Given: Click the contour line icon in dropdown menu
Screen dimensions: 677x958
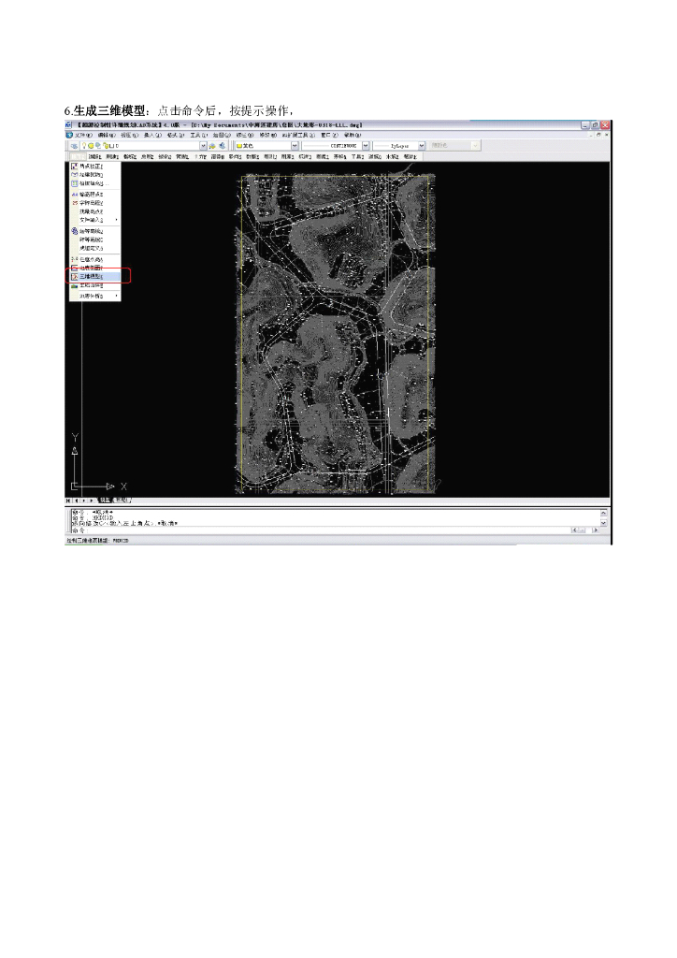Looking at the screenshot, I should click(x=75, y=231).
